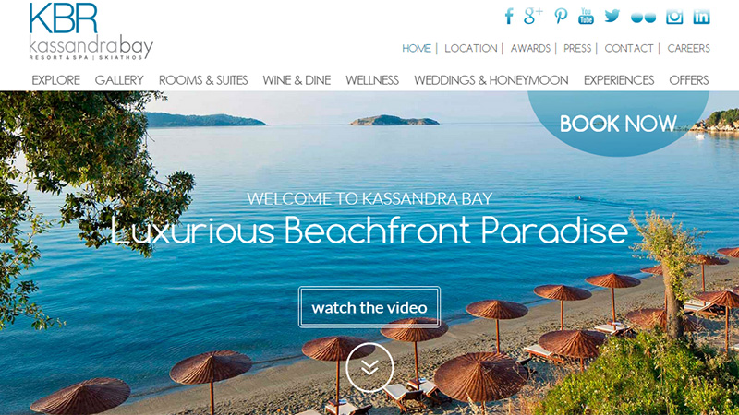Image resolution: width=739 pixels, height=415 pixels.
Task: Select WEDDINGS & HONEYMOON menu item
Action: [491, 80]
